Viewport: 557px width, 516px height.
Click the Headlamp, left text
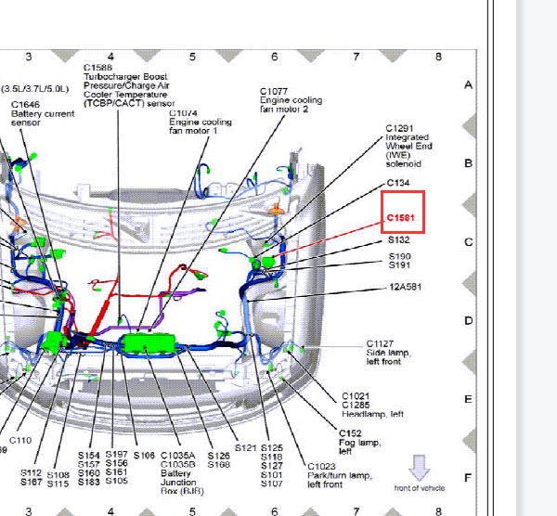tap(372, 414)
